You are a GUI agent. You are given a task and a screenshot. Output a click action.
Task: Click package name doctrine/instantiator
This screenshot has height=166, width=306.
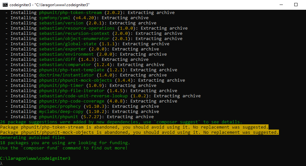(x=66, y=75)
